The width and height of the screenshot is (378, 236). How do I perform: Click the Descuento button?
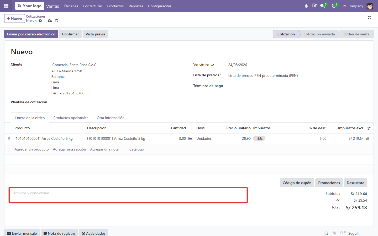click(355, 183)
